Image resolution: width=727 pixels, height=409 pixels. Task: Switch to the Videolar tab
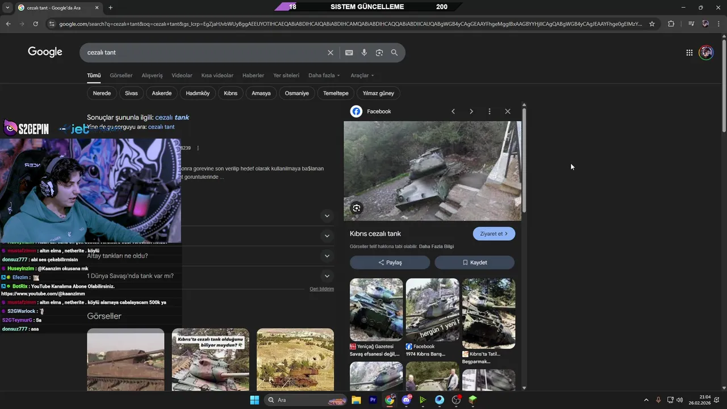point(182,75)
